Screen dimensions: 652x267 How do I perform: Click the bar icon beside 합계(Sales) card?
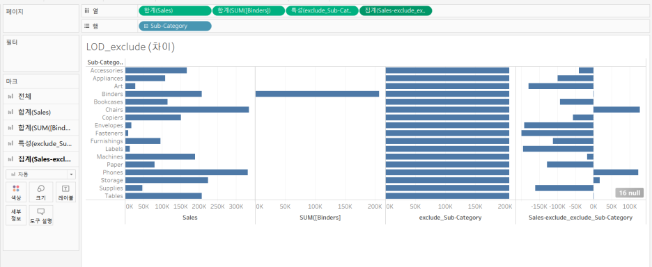pos(10,112)
